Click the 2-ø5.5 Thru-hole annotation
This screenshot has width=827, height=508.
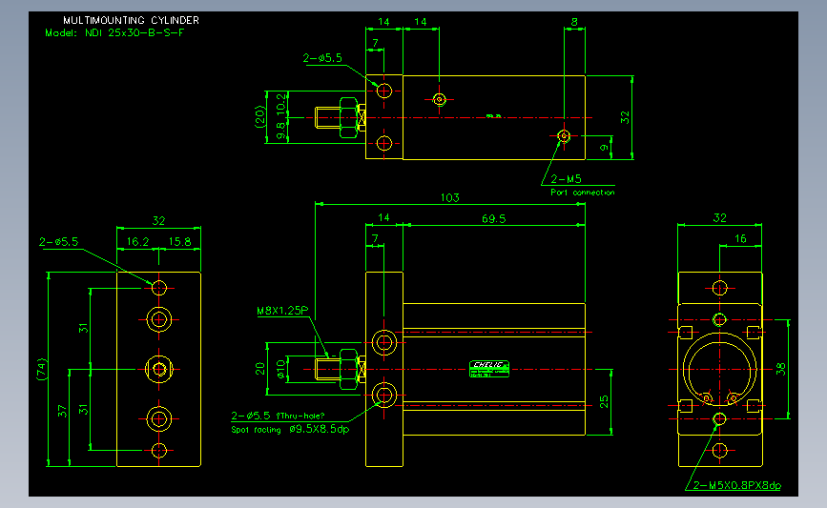point(278,416)
